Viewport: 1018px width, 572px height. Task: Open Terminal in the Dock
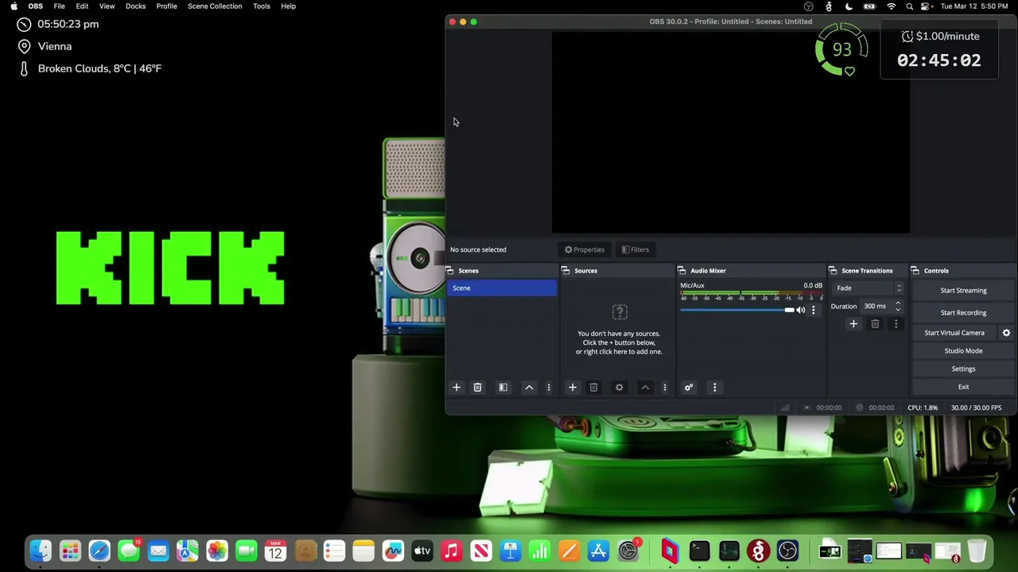[x=699, y=551]
